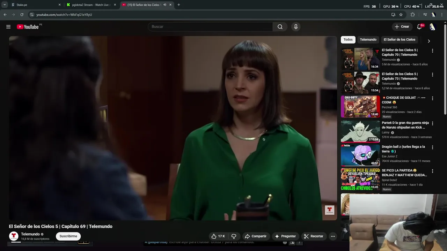Open options menu for CHOQUE DE GOLIAT
The image size is (447, 251).
click(432, 99)
